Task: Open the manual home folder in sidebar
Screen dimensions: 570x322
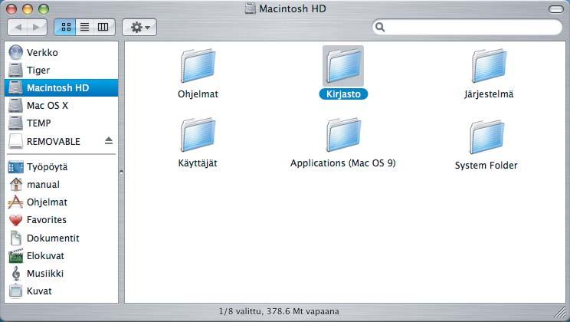Action: pos(61,185)
